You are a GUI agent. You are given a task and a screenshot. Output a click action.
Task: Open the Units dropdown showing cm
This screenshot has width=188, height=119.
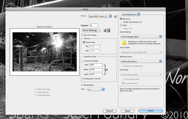point(96,89)
